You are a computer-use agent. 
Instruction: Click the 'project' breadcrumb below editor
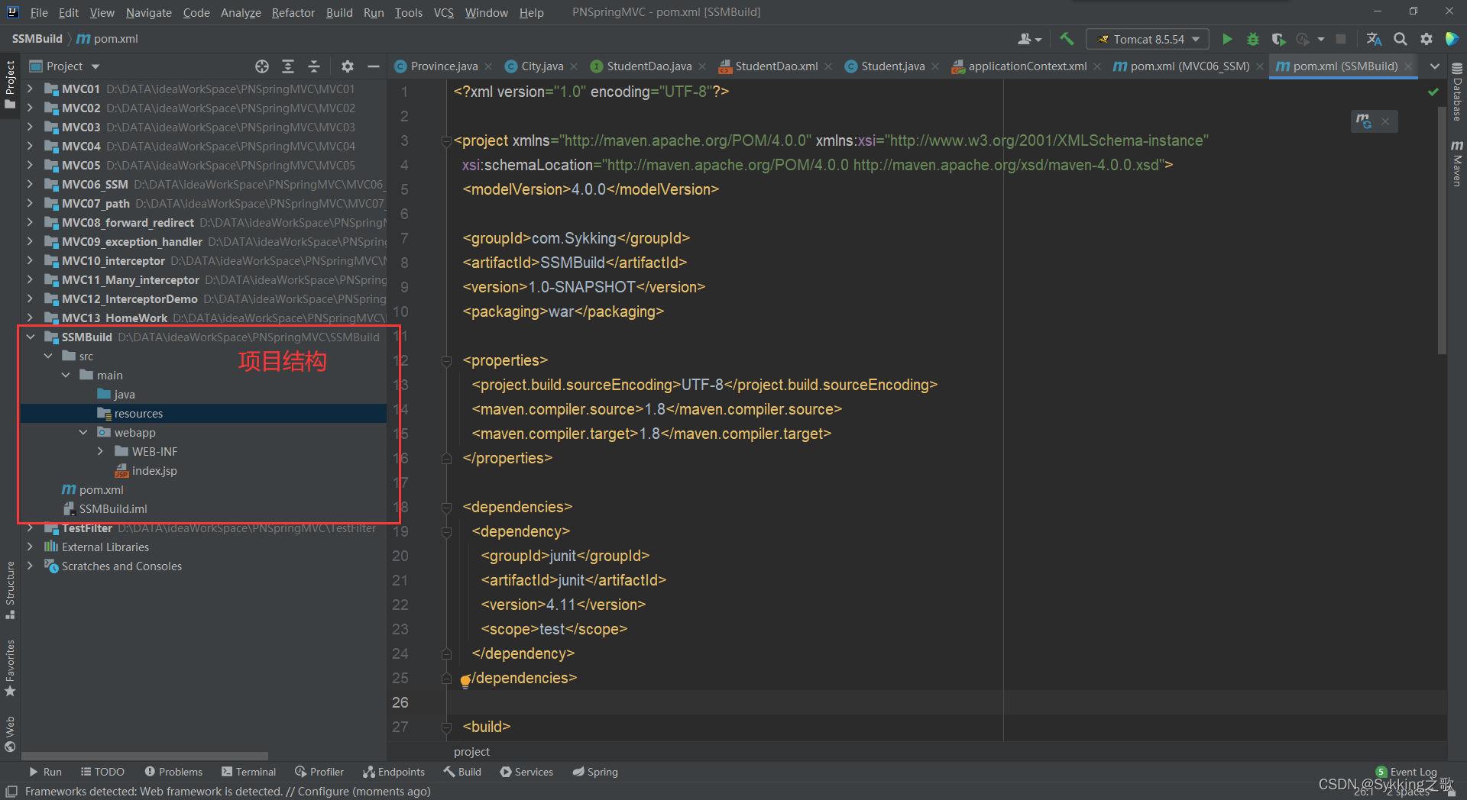tap(471, 751)
